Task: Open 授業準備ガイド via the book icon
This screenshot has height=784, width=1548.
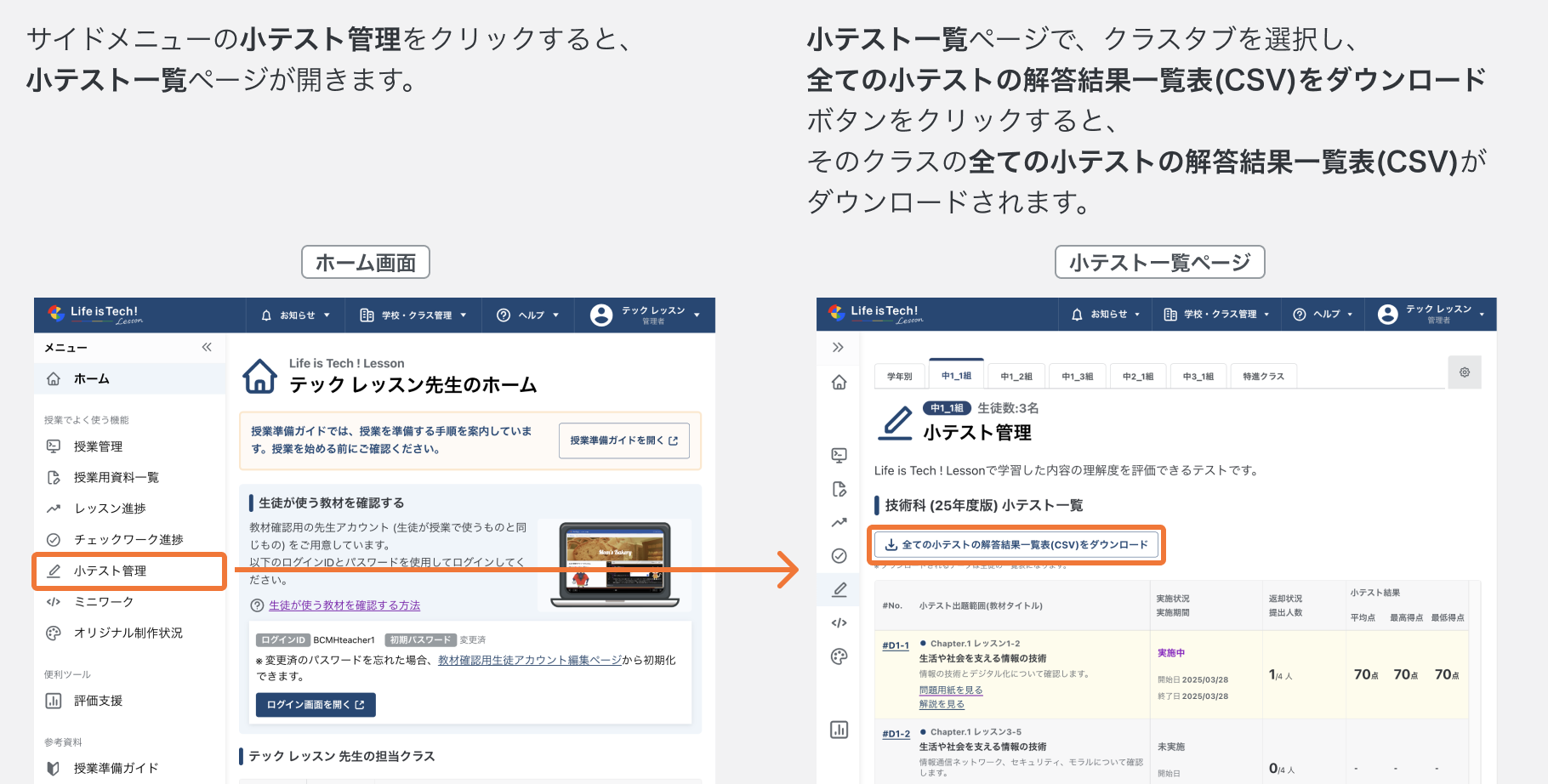Action: tap(54, 767)
